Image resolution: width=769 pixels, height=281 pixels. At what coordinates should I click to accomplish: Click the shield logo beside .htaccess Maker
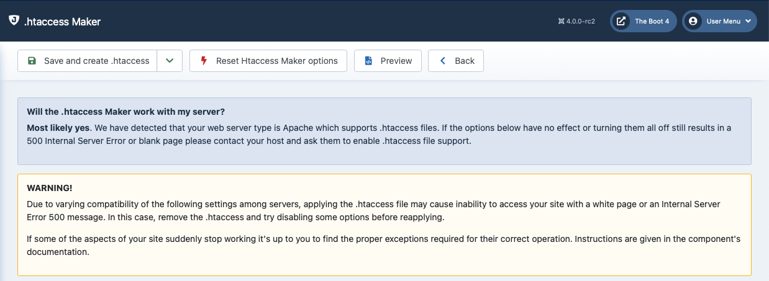[x=14, y=21]
